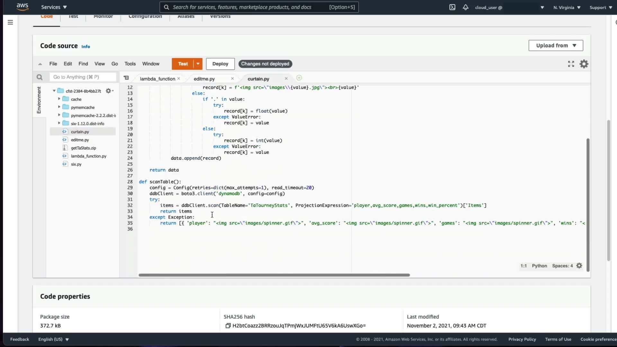Open Test button dropdown arrow
The width and height of the screenshot is (617, 347).
click(198, 64)
